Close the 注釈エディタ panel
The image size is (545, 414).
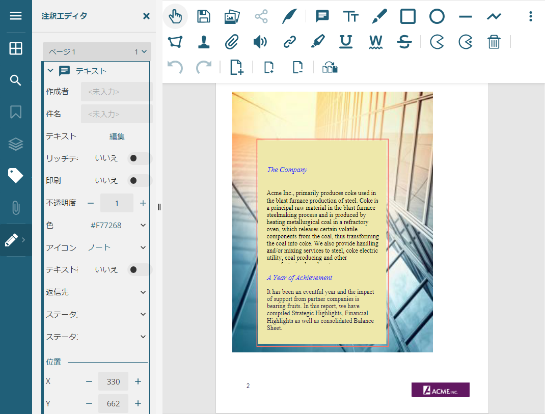tap(146, 16)
